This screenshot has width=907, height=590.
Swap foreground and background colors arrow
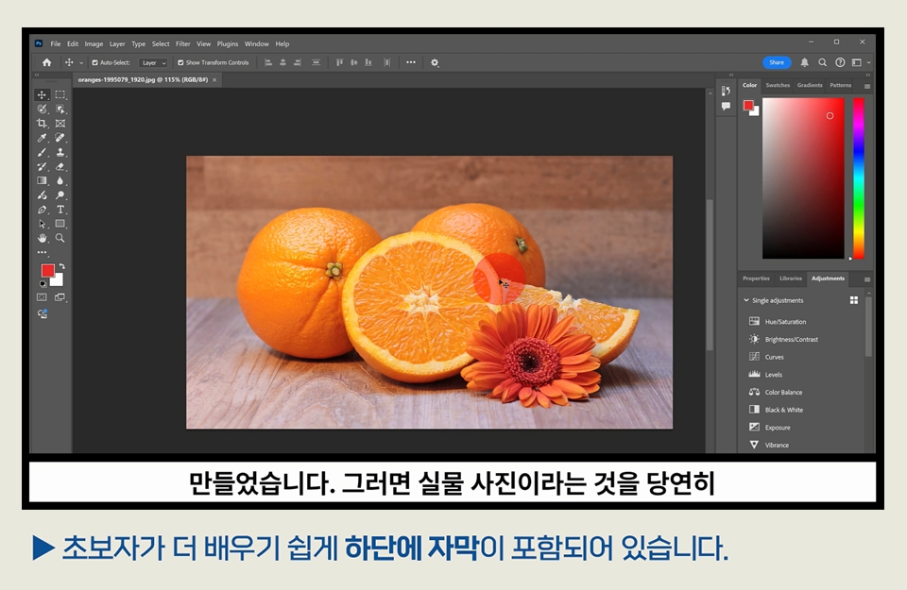coord(62,266)
